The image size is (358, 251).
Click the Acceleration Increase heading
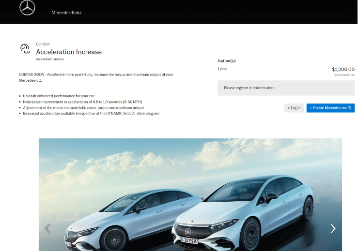point(69,52)
